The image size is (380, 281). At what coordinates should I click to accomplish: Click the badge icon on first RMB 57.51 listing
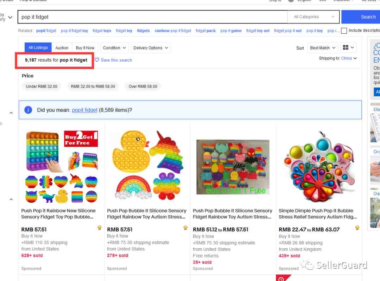(99, 228)
